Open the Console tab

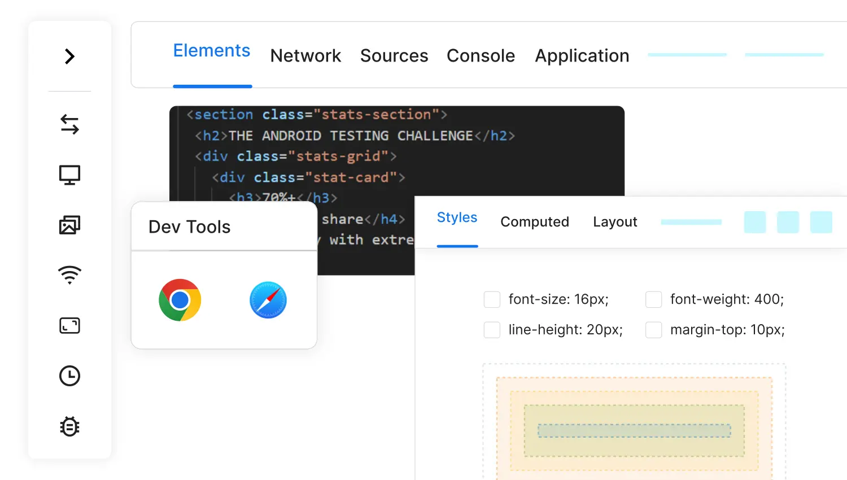click(x=481, y=56)
